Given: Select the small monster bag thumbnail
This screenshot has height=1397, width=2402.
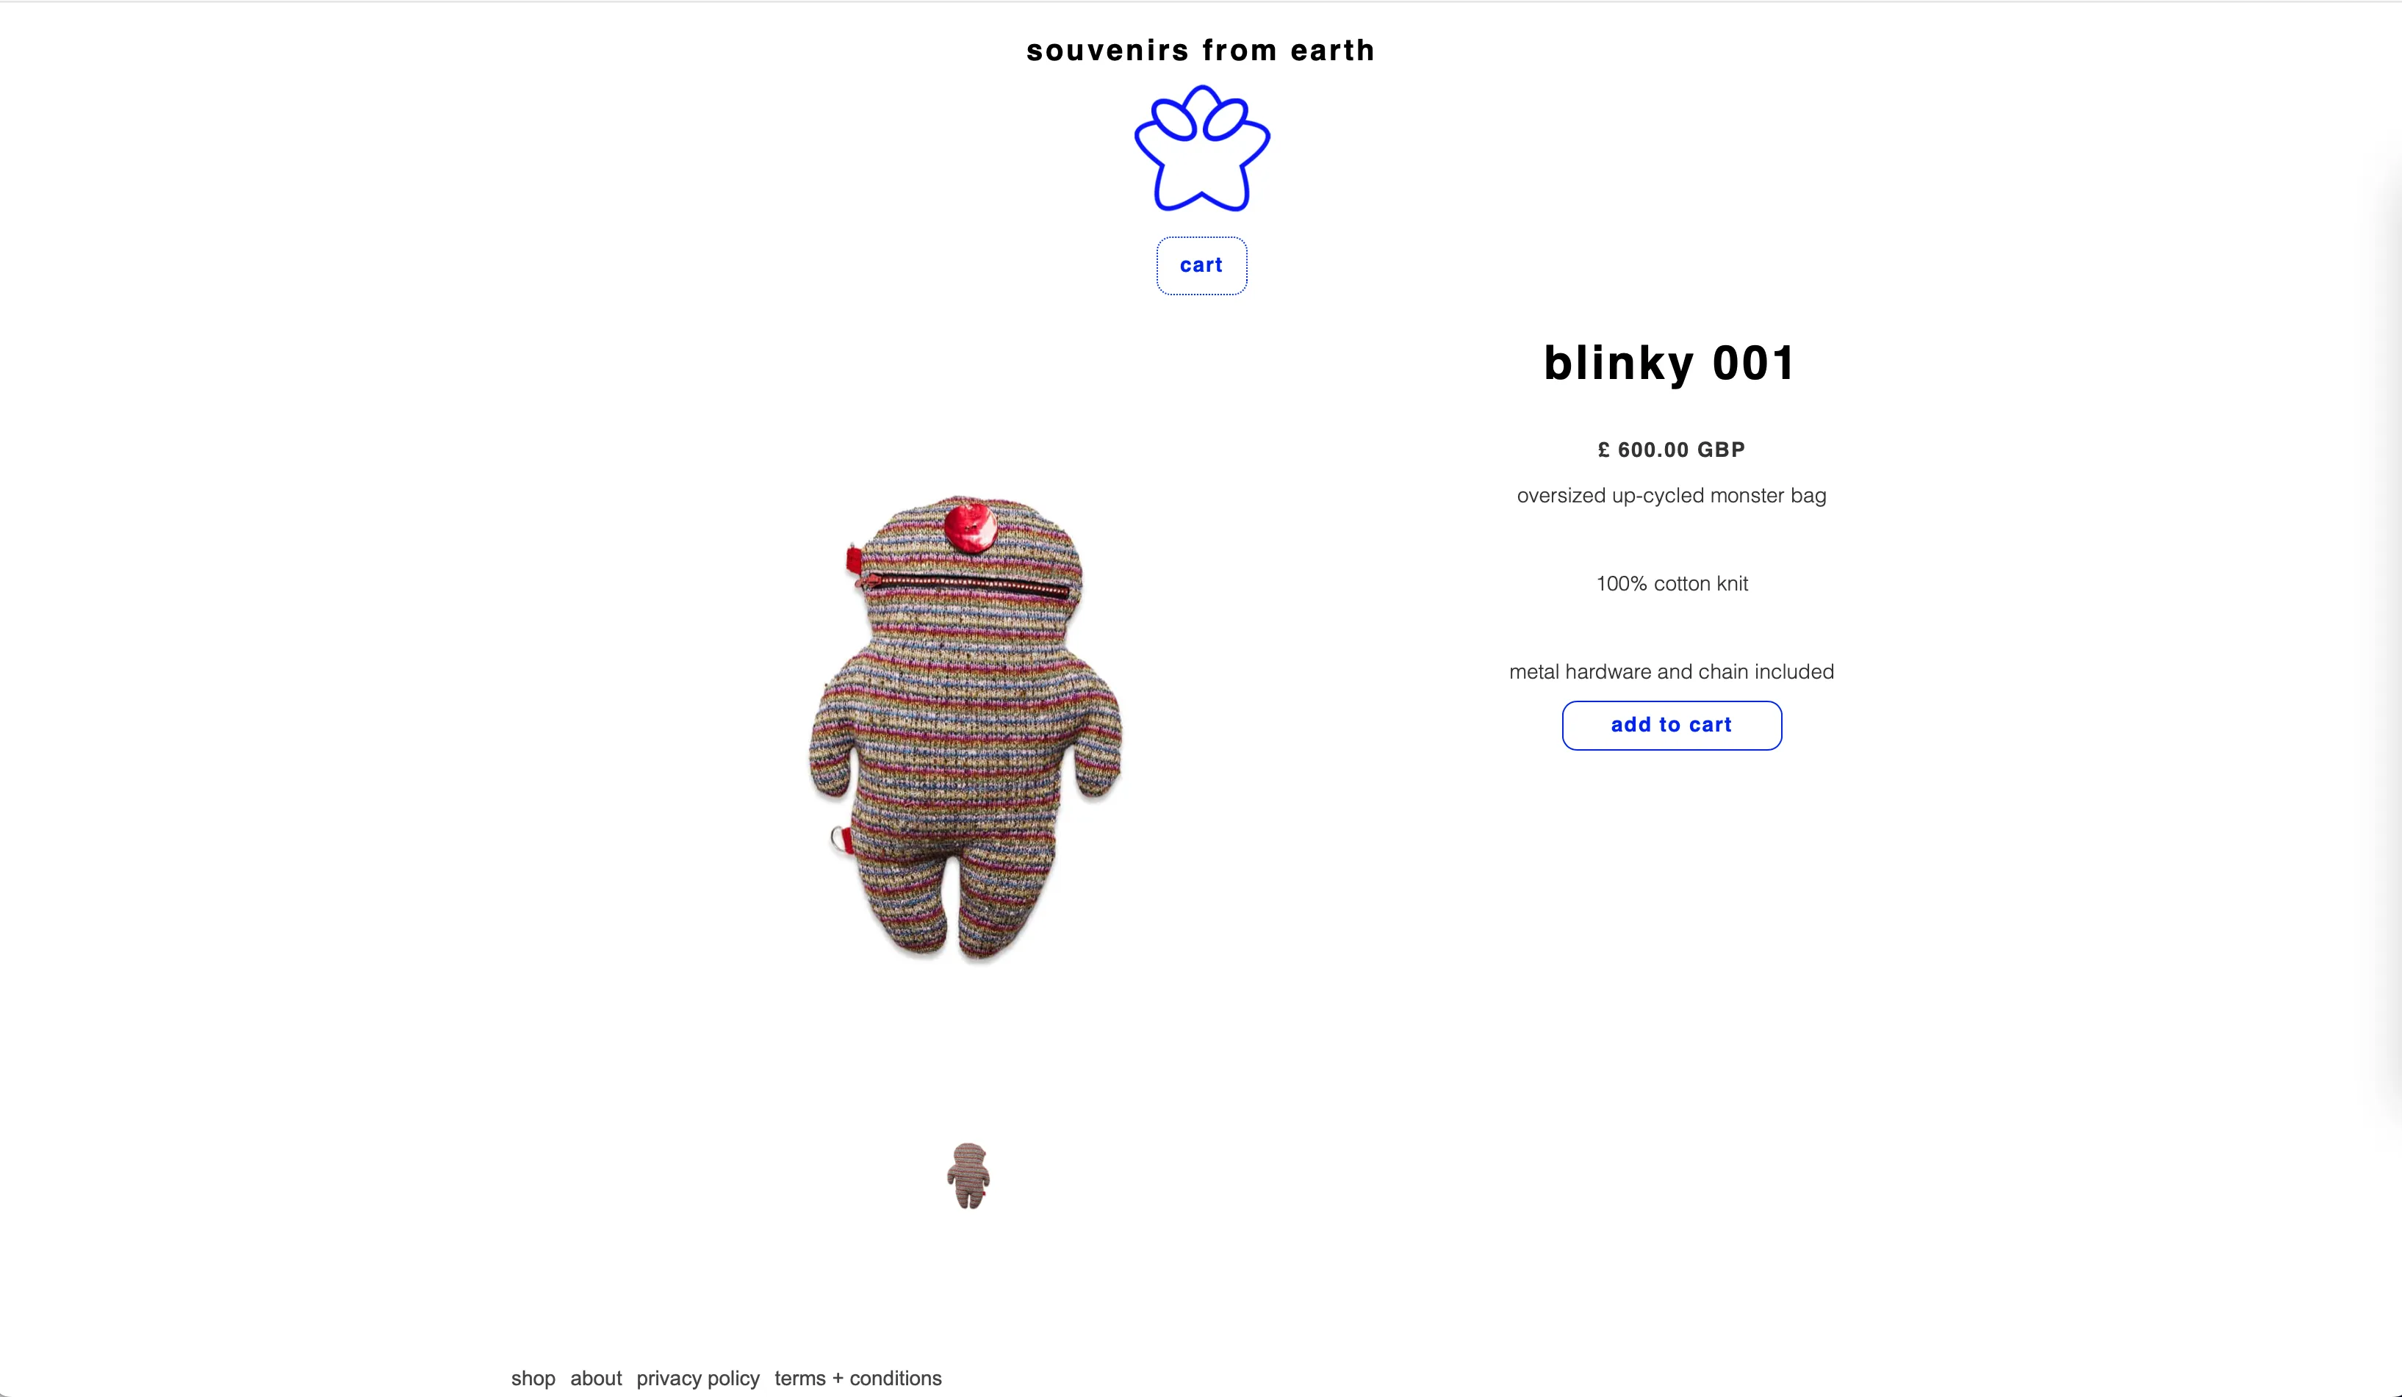Looking at the screenshot, I should click(968, 1176).
